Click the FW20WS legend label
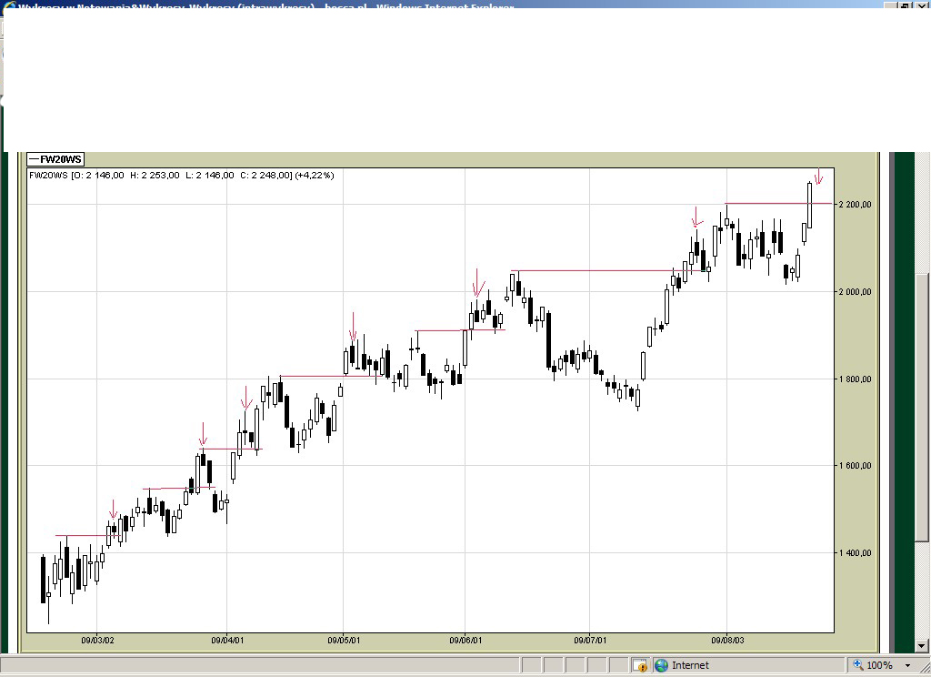Screen dimensions: 931x677 (x=55, y=159)
